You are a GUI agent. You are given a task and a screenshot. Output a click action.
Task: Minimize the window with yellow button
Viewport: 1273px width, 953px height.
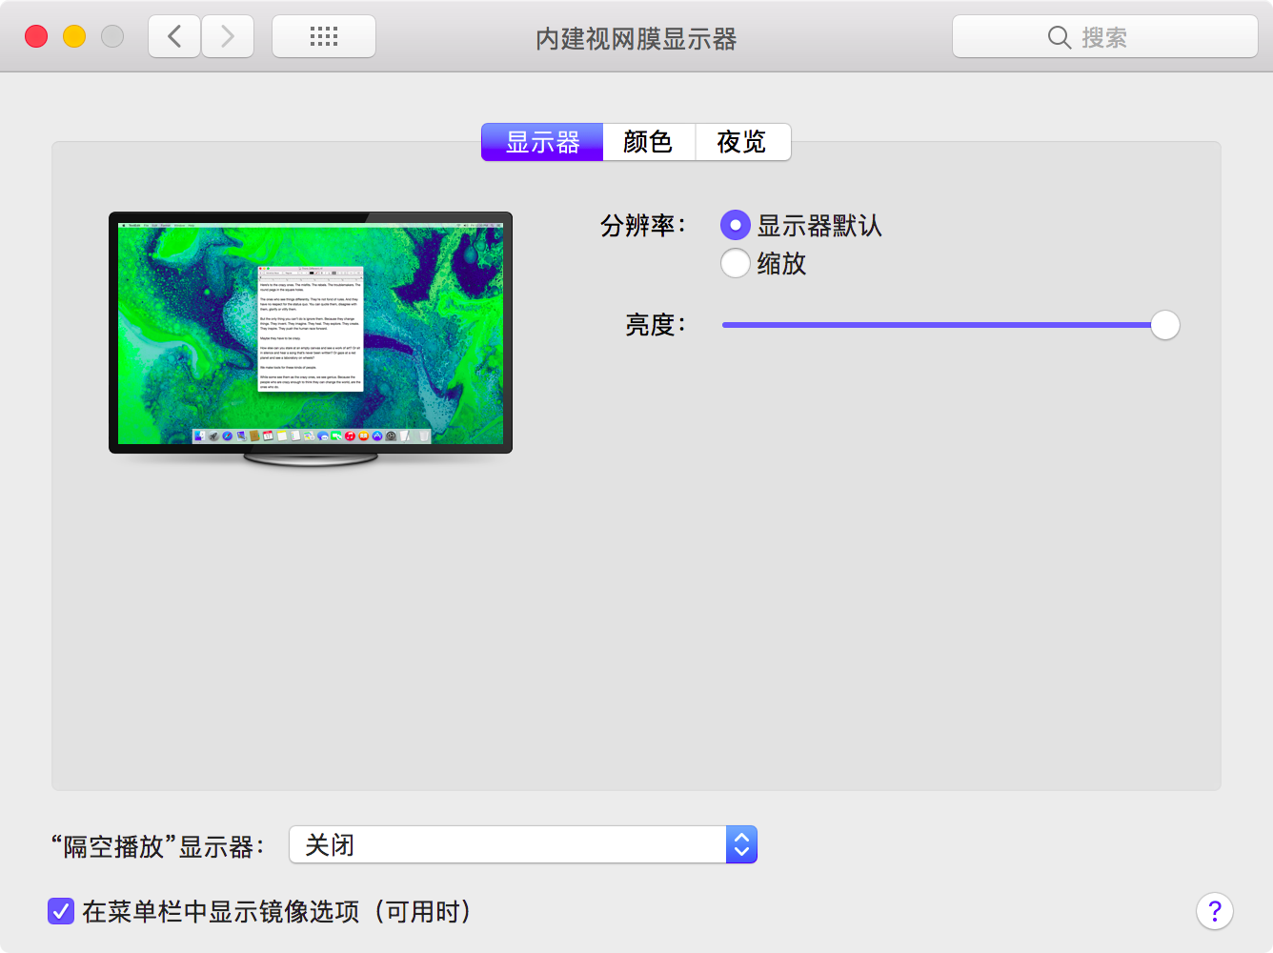(74, 36)
